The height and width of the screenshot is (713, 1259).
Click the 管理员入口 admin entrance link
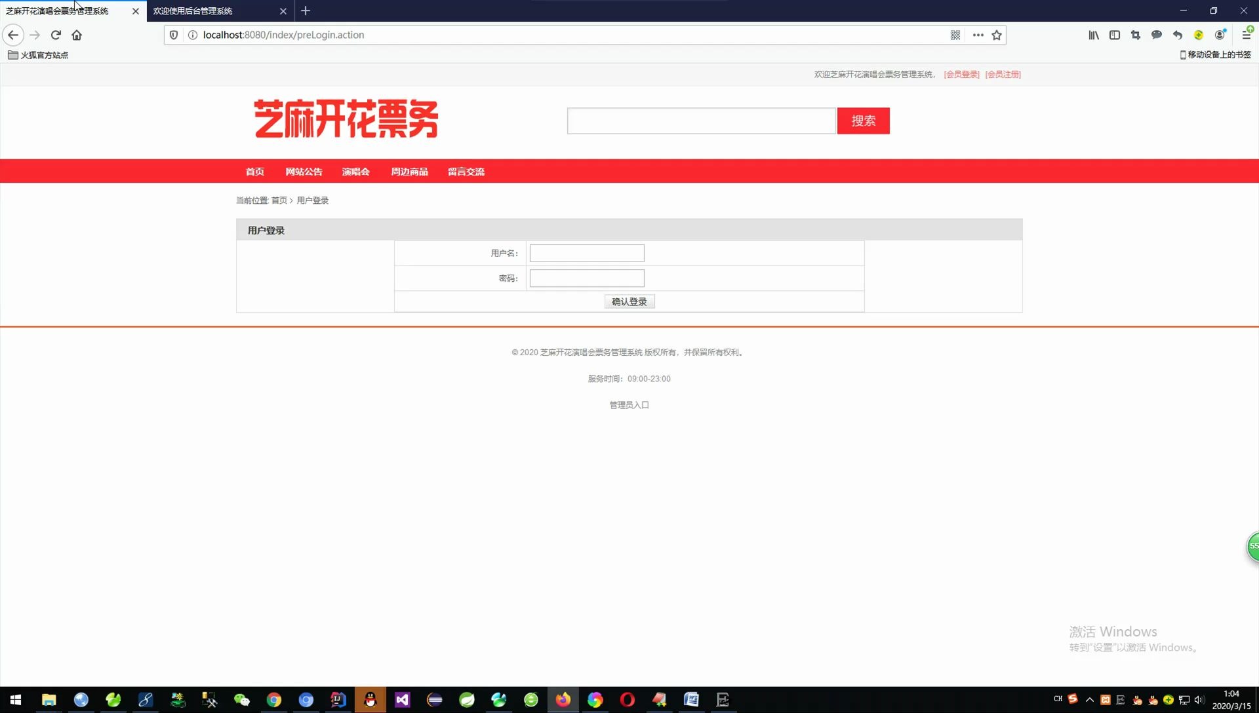pyautogui.click(x=628, y=404)
